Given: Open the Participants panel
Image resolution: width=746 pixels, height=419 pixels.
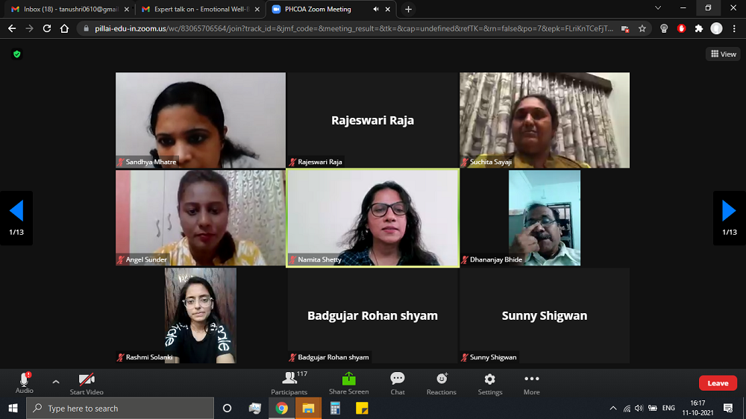Looking at the screenshot, I should pos(289,383).
